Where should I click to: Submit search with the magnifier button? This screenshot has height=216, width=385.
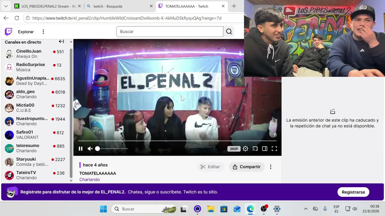(x=229, y=31)
